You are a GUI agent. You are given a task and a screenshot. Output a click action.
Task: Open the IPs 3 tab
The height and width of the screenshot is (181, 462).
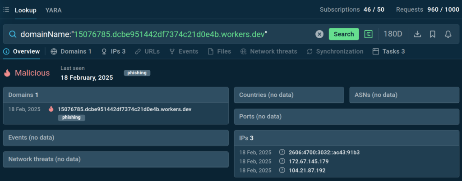pyautogui.click(x=113, y=51)
